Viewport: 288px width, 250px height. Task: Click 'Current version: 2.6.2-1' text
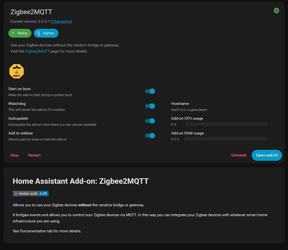coord(30,21)
